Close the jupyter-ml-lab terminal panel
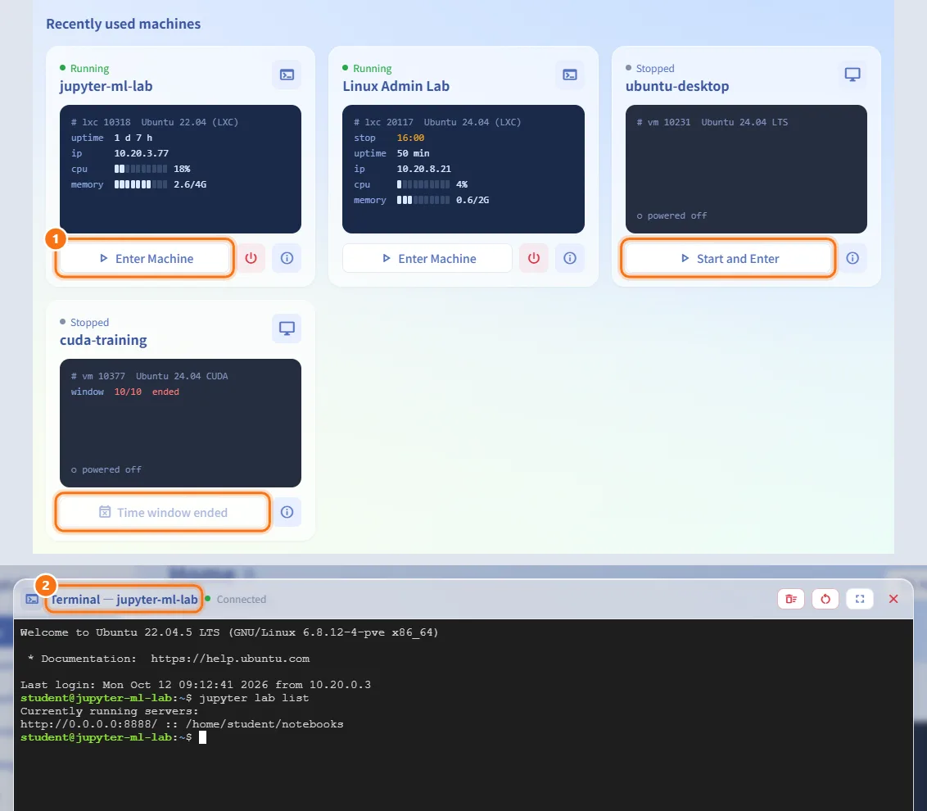 893,599
